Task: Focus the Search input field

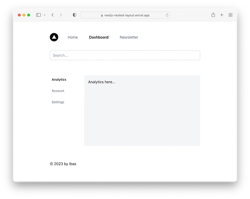Action: pyautogui.click(x=125, y=55)
